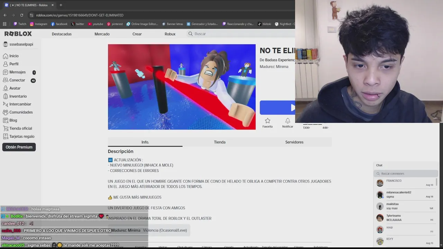Open Comunidades in the sidebar
This screenshot has width=443, height=249.
point(18,112)
